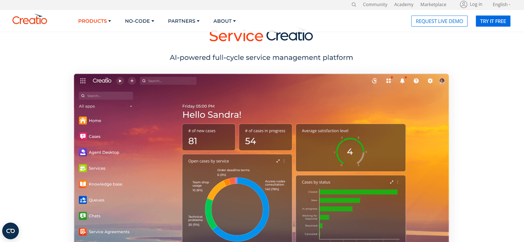Click the Queues sidebar icon

coord(83,200)
